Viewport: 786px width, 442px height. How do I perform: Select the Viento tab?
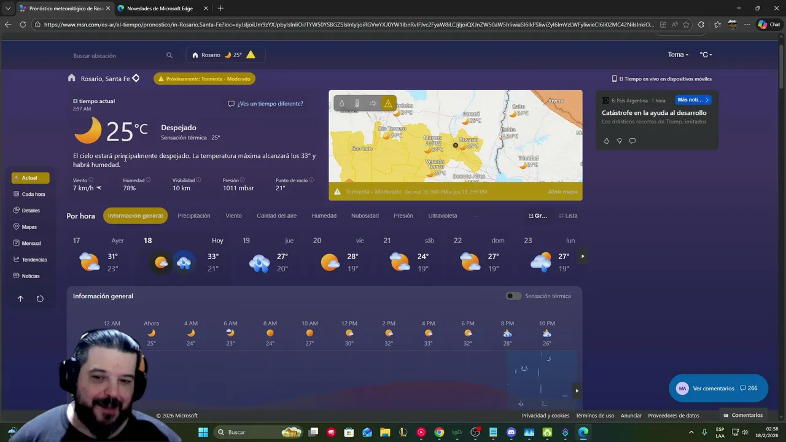click(233, 216)
